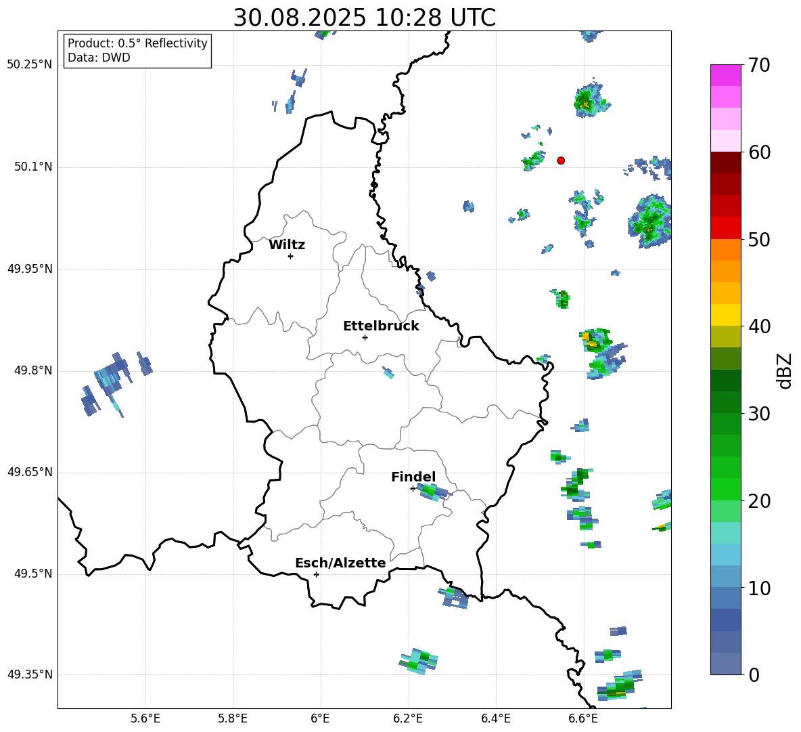Click the Wiltz city label

tap(287, 245)
